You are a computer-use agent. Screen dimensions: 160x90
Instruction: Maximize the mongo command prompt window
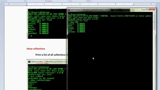click(147, 9)
